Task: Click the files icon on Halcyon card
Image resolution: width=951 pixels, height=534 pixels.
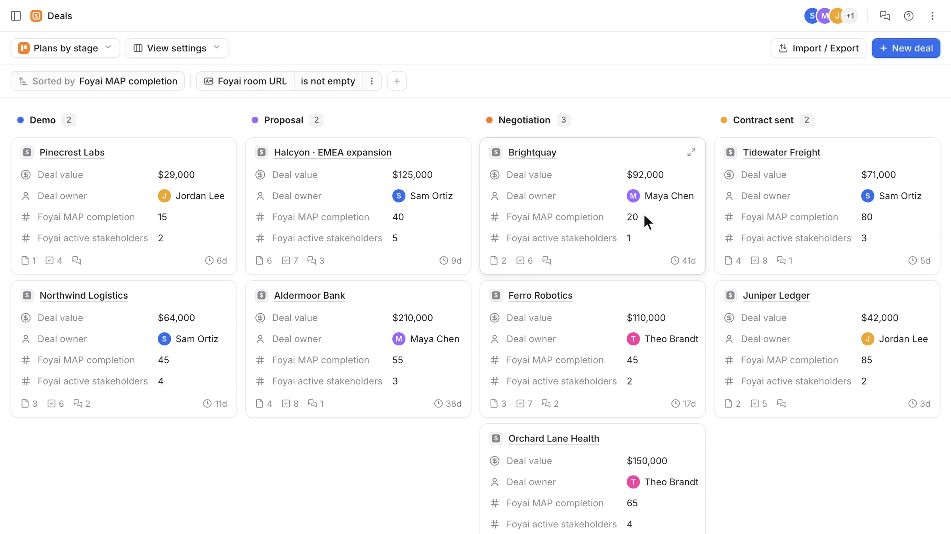Action: point(260,260)
